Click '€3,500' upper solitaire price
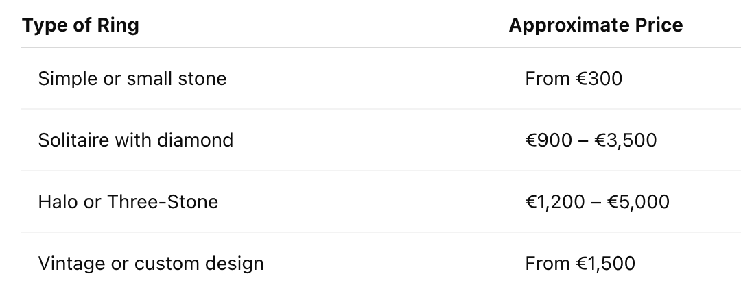 (x=626, y=140)
